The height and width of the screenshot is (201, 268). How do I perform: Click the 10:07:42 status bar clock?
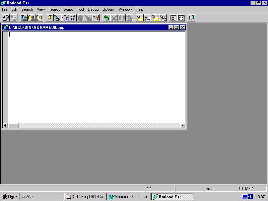click(x=252, y=189)
